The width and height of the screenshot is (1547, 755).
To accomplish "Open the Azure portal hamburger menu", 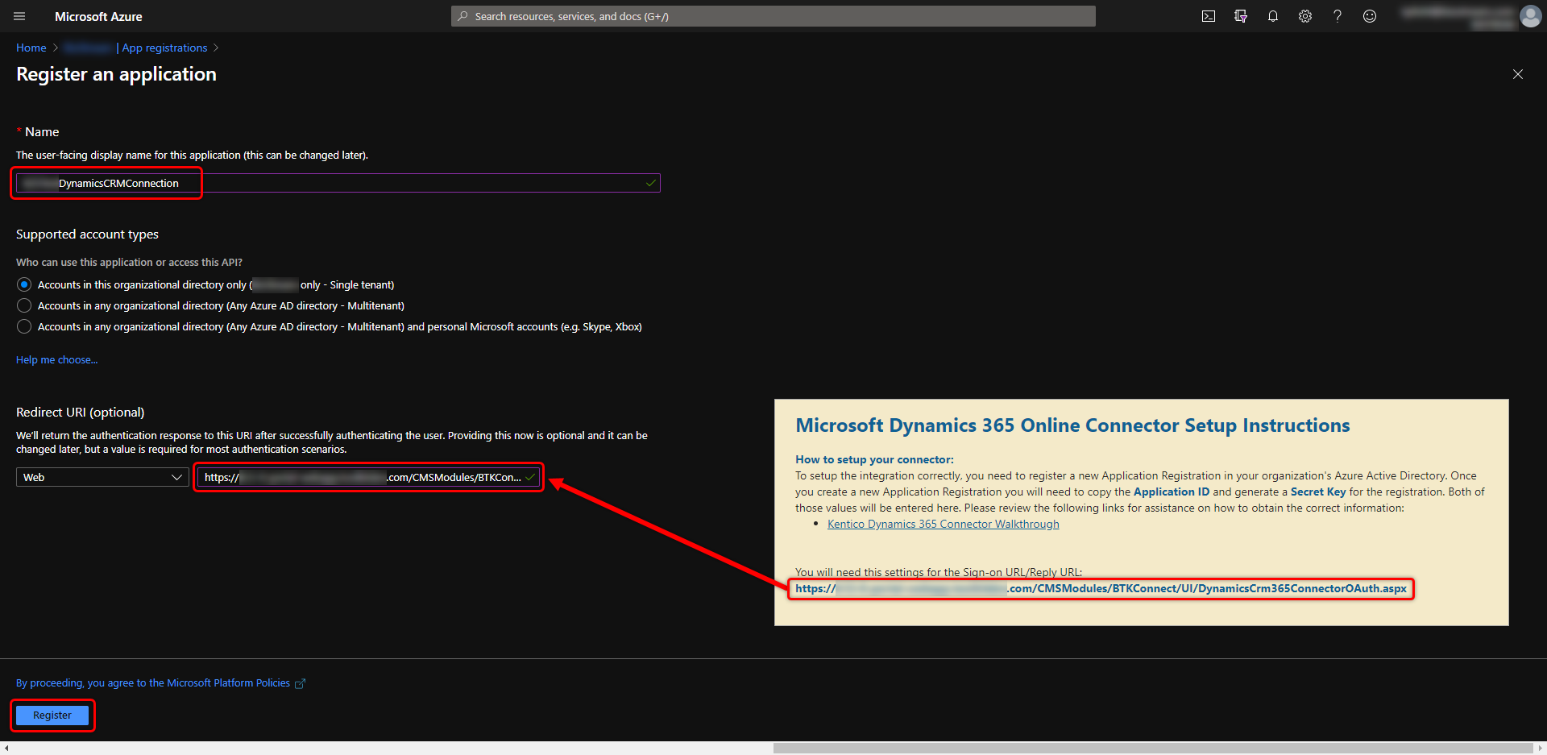I will pos(19,16).
